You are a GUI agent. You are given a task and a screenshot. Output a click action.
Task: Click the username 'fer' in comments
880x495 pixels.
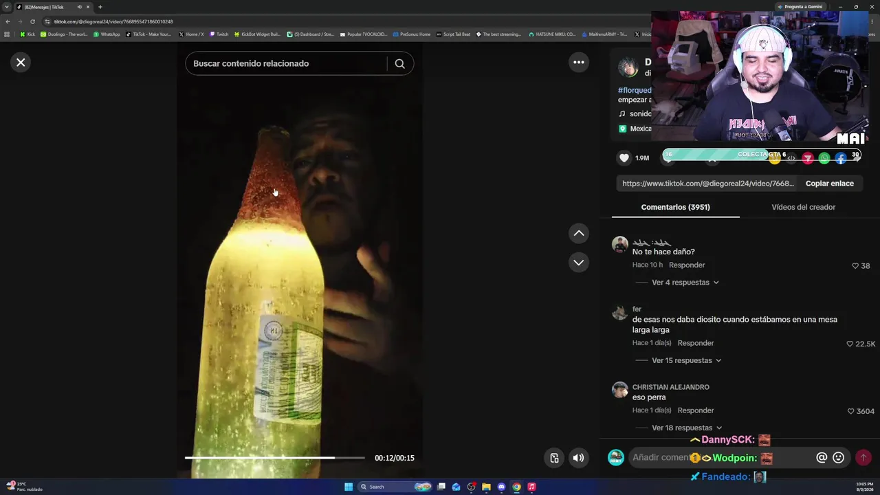pyautogui.click(x=637, y=309)
